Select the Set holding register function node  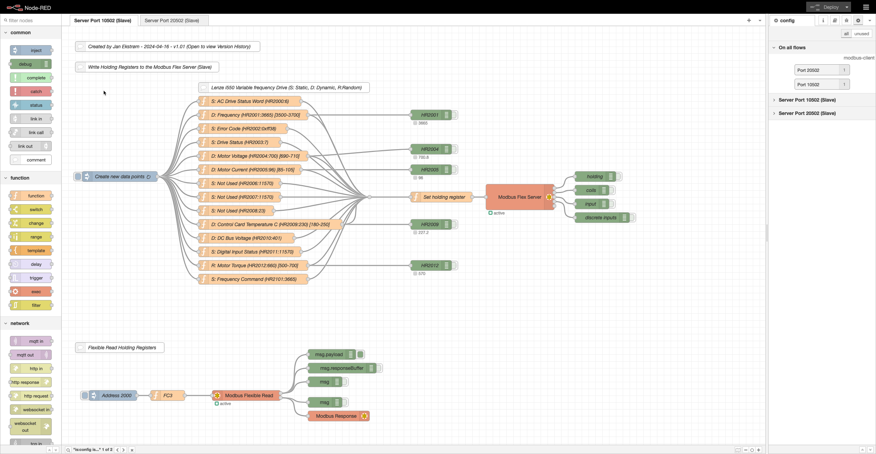(441, 197)
